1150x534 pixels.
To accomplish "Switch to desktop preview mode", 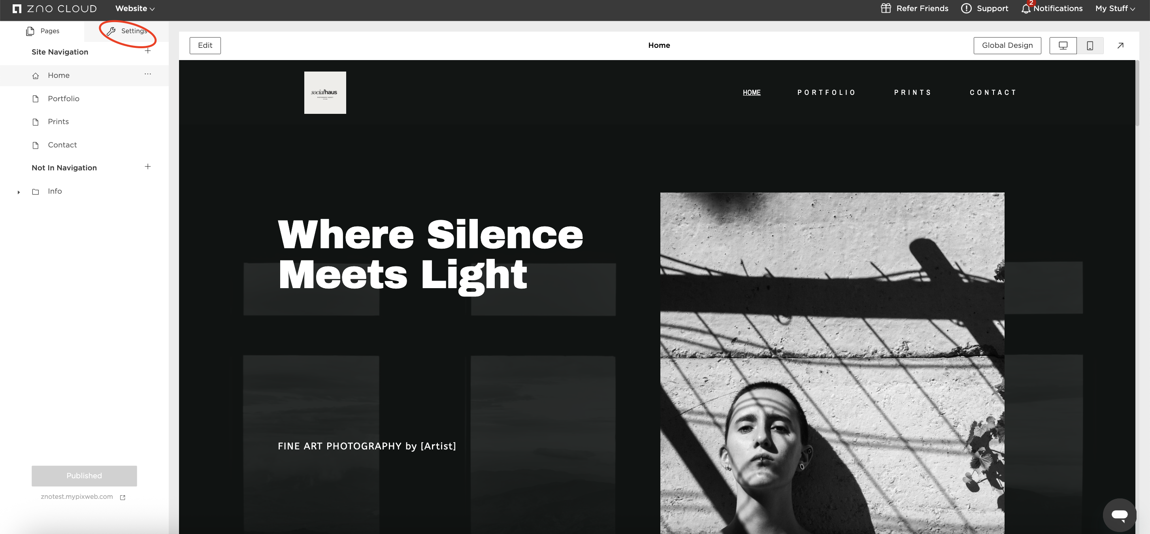I will coord(1063,45).
